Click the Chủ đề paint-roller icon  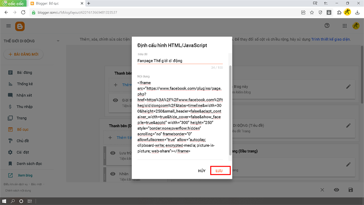(x=10, y=141)
